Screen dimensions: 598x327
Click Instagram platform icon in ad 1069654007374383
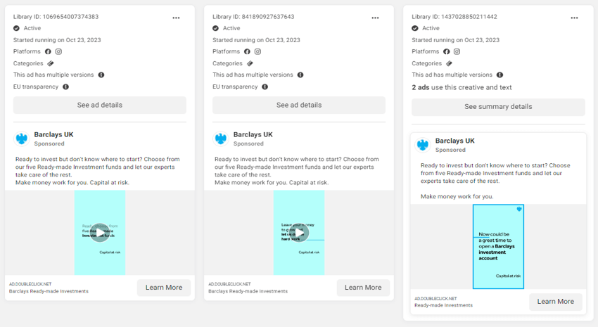(58, 51)
